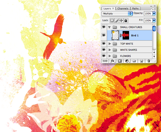The width and height of the screenshot is (161, 132).
Task: Hide the WHITE SHAPES group
Action: click(104, 50)
